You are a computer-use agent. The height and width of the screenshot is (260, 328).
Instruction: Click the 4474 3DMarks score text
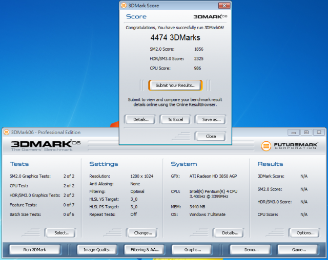(x=175, y=37)
